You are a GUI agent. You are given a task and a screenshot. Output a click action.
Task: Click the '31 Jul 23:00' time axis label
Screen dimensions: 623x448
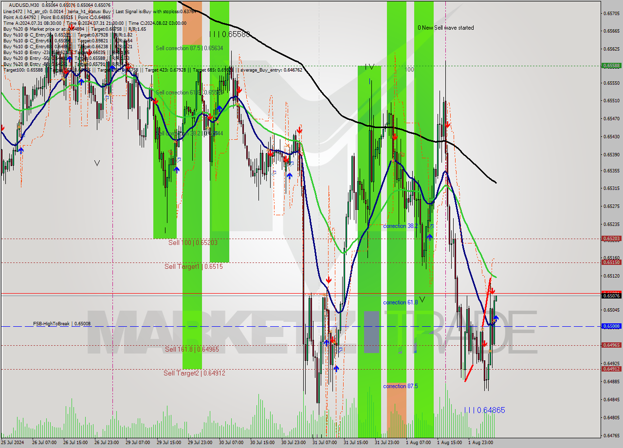tap(387, 443)
